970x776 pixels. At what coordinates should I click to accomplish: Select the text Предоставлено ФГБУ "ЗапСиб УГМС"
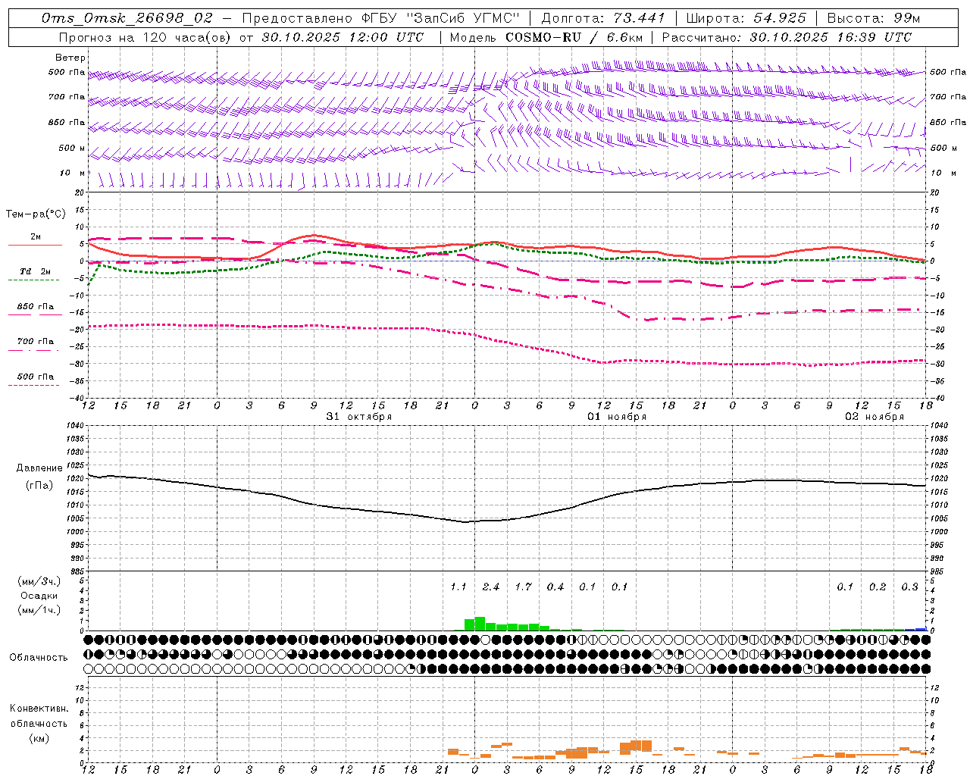point(380,18)
